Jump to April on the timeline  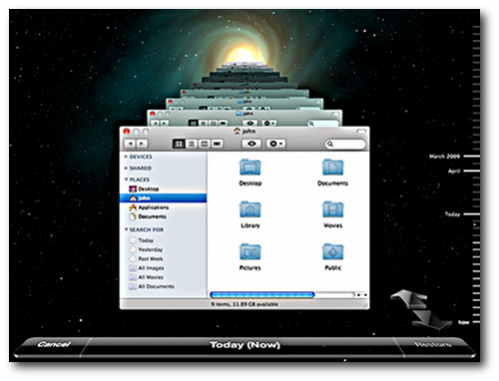(x=454, y=172)
